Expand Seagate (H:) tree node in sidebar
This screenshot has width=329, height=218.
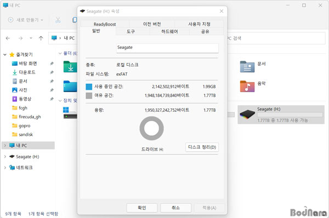(x=5, y=157)
